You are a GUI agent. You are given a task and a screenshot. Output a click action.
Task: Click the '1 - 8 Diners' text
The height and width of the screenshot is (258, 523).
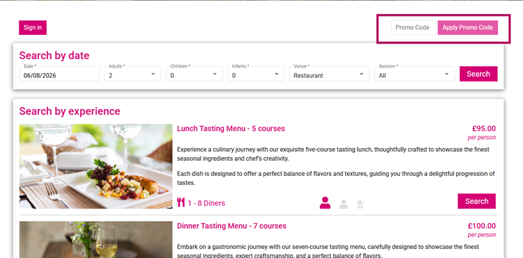206,203
